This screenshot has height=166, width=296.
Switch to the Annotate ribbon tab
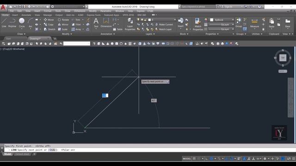coord(26,15)
